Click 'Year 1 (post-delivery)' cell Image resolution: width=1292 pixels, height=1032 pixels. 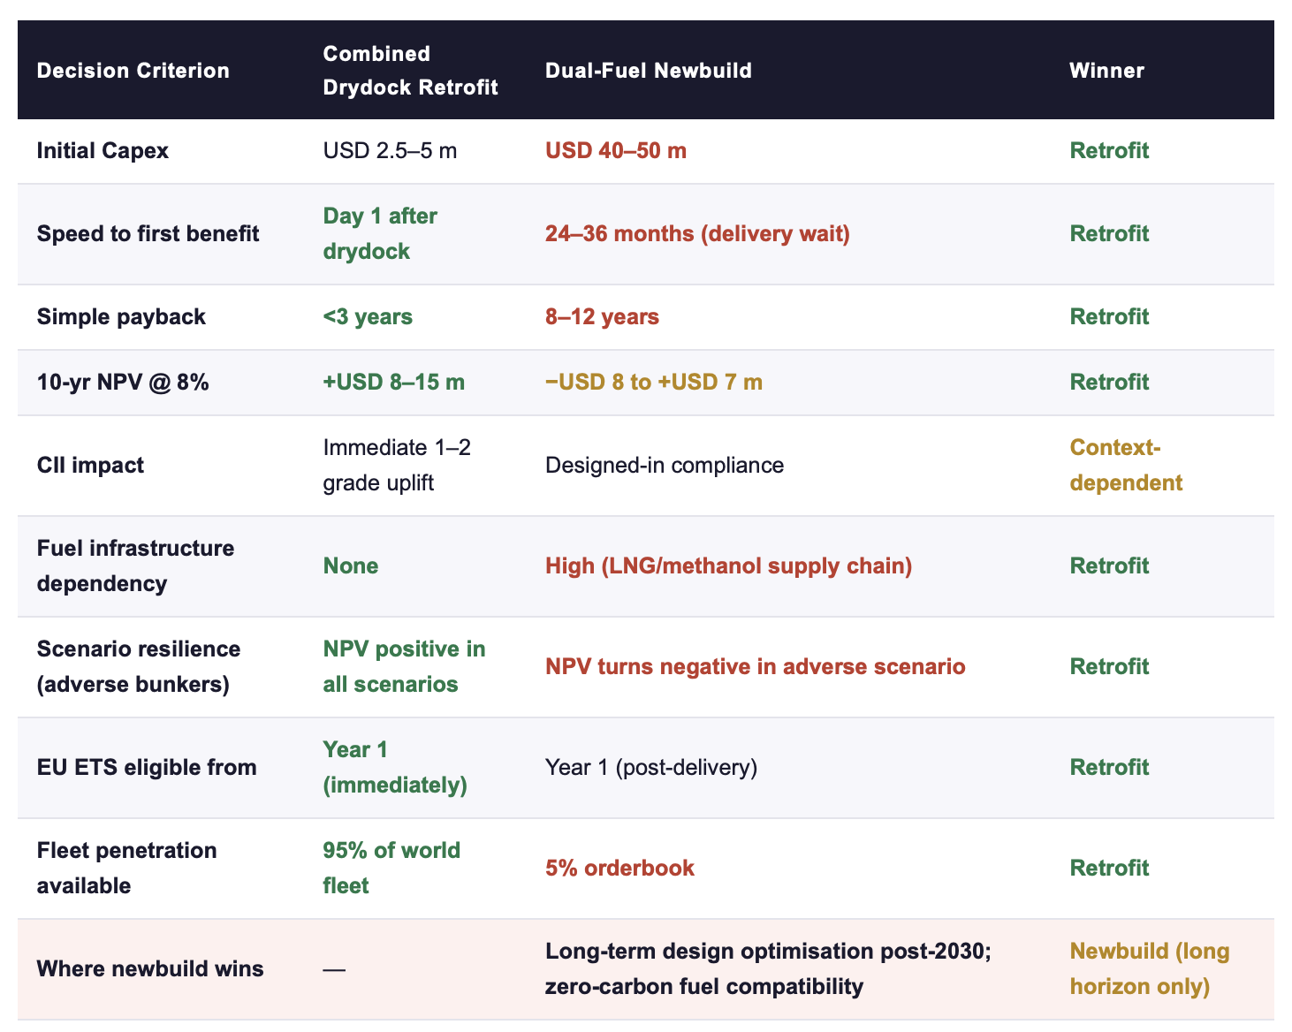tap(651, 767)
